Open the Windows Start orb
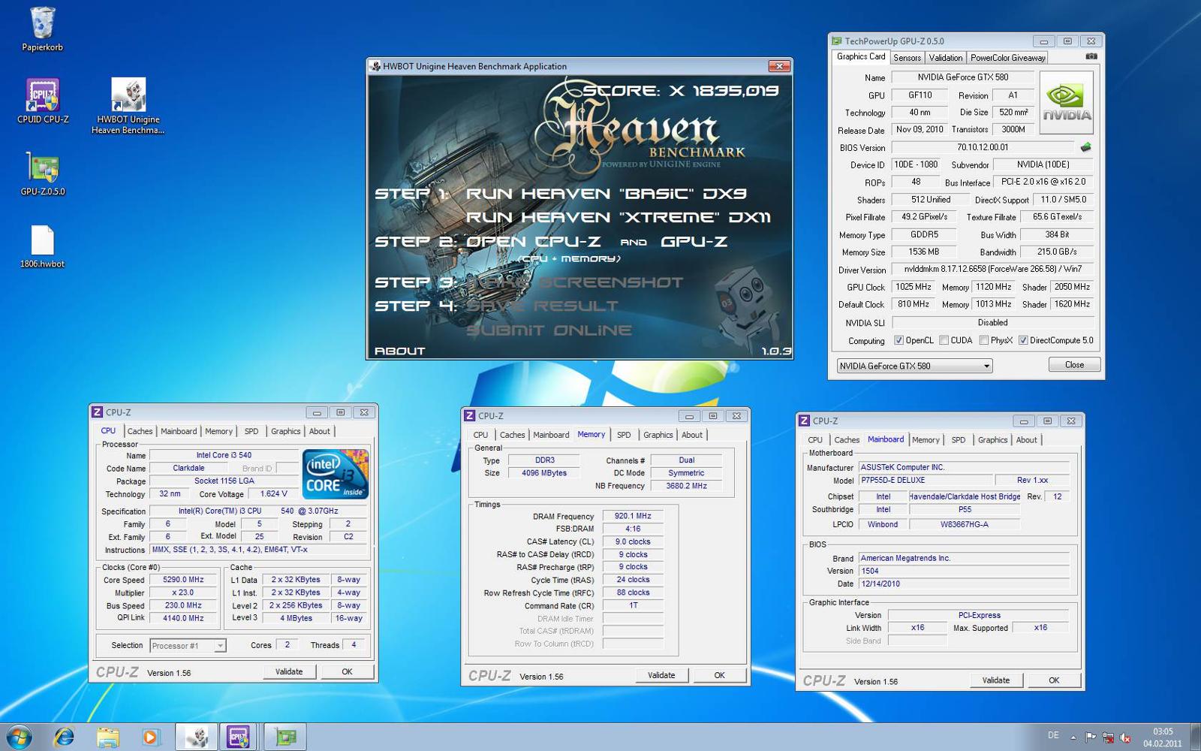Image resolution: width=1201 pixels, height=751 pixels. 19,737
